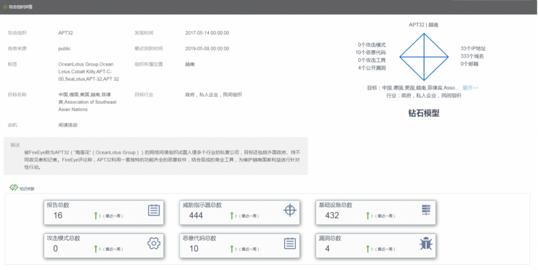Click the number 444 in 威胁指示器总数 card
Viewport: 538px width, 270px height.
(196, 215)
